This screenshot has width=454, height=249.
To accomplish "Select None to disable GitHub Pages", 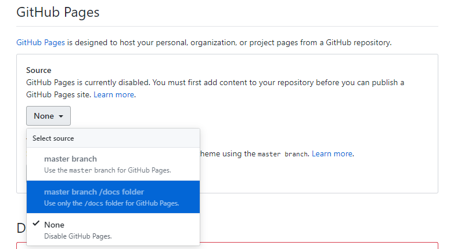I will (x=113, y=230).
